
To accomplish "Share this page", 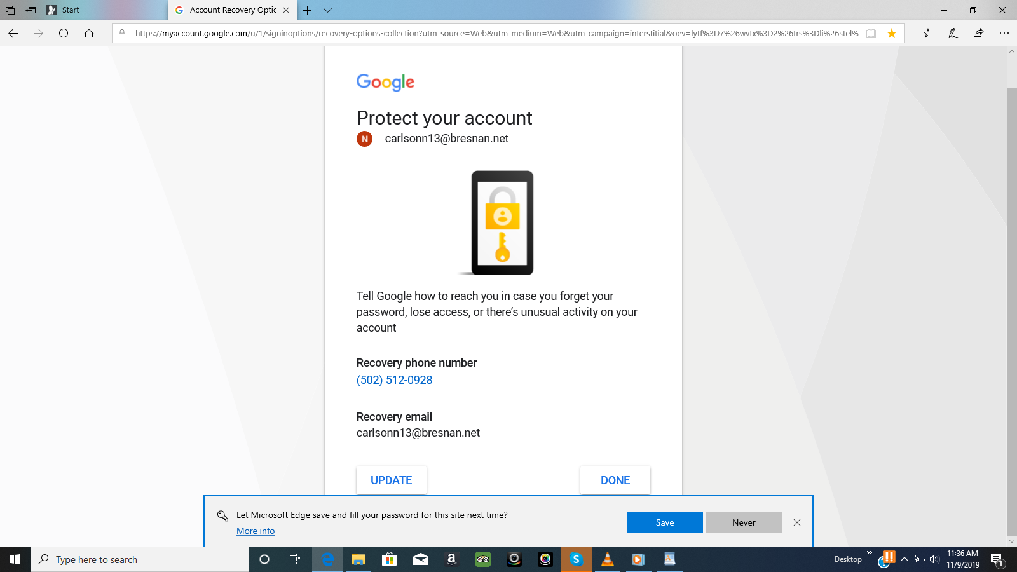I will (978, 34).
